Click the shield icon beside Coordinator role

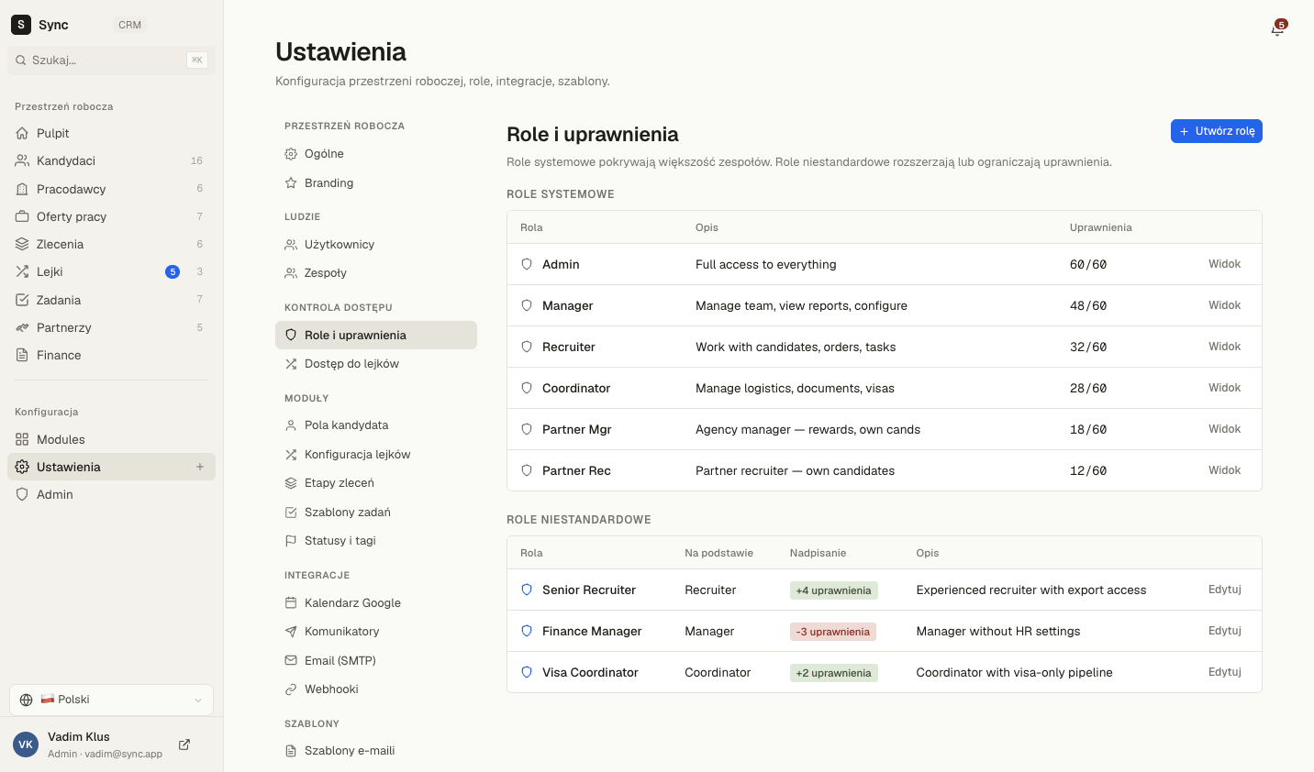pyautogui.click(x=527, y=388)
